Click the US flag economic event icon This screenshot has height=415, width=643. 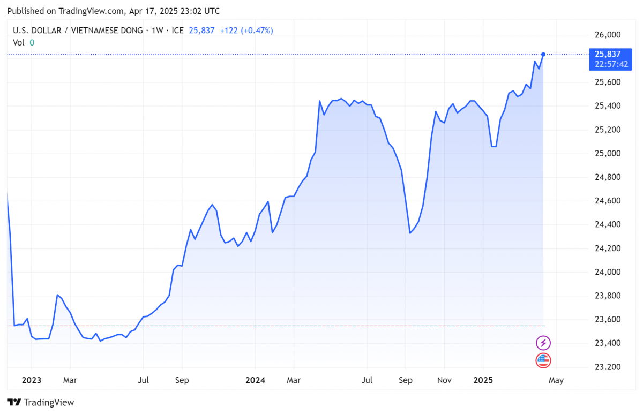[x=543, y=361]
